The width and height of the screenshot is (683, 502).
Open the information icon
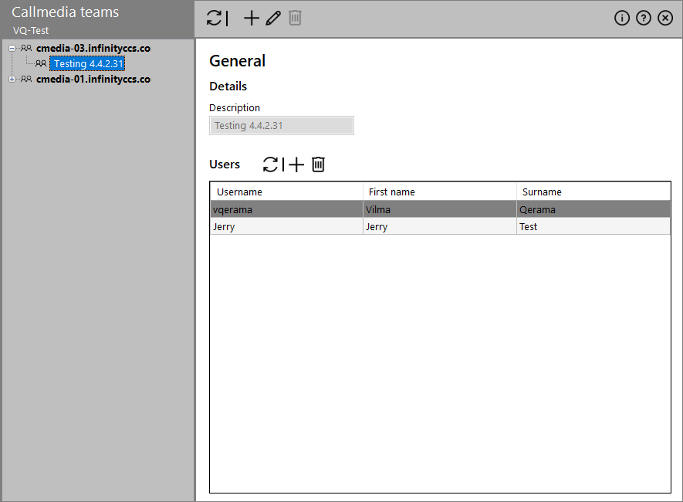[621, 18]
